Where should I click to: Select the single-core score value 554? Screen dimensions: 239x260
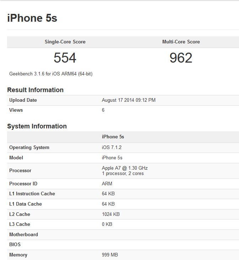65,58
